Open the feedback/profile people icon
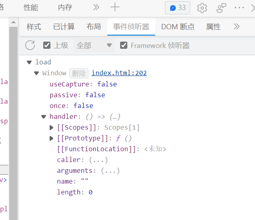Screen dimensions: 255x220 (221, 8)
